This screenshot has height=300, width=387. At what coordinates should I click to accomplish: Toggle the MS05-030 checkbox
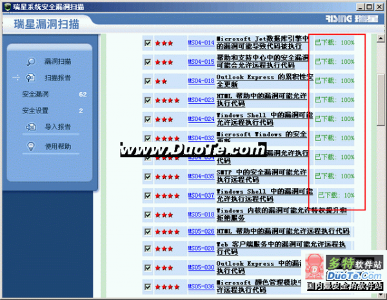click(x=148, y=268)
